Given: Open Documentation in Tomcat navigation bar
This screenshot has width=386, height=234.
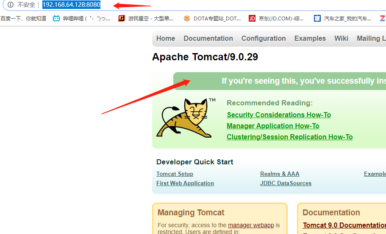Looking at the screenshot, I should [208, 39].
